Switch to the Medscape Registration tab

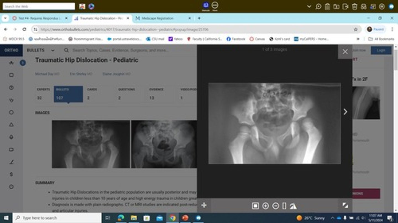pos(158,18)
